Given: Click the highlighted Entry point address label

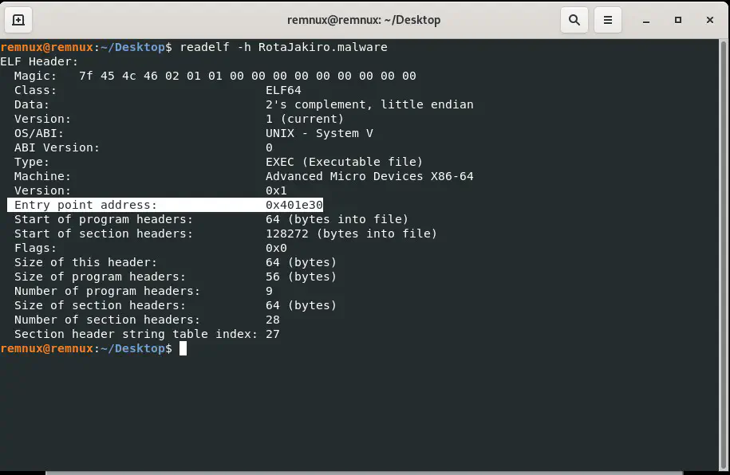Looking at the screenshot, I should point(86,205).
